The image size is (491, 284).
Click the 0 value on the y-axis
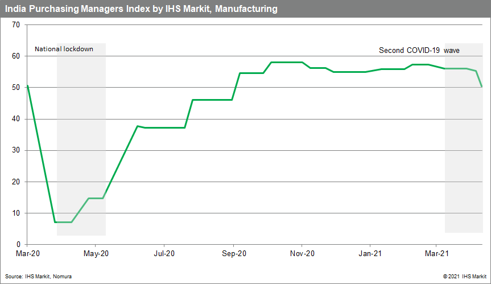(18, 244)
